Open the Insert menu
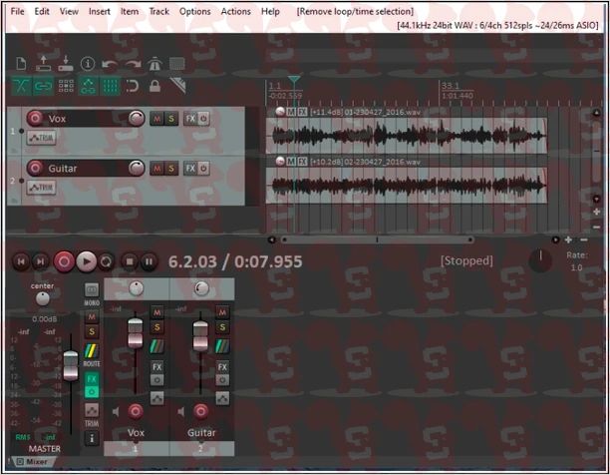610x475 pixels. coord(100,11)
